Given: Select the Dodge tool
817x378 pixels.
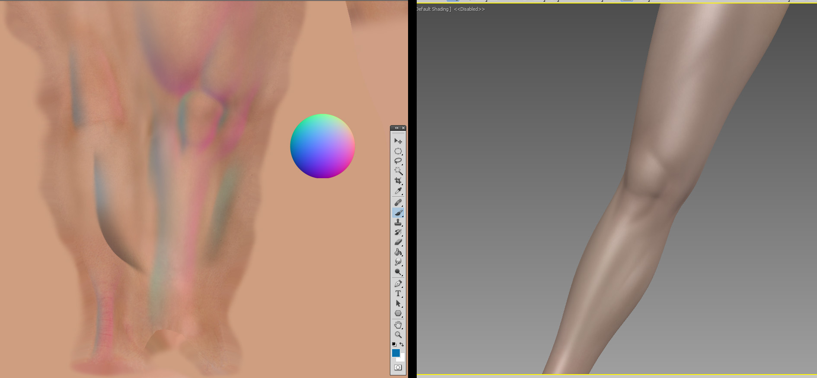Looking at the screenshot, I should [398, 272].
